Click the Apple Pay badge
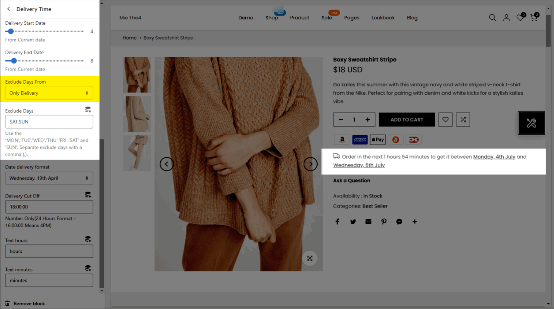Screen dimensions: 554x309 coord(378,140)
